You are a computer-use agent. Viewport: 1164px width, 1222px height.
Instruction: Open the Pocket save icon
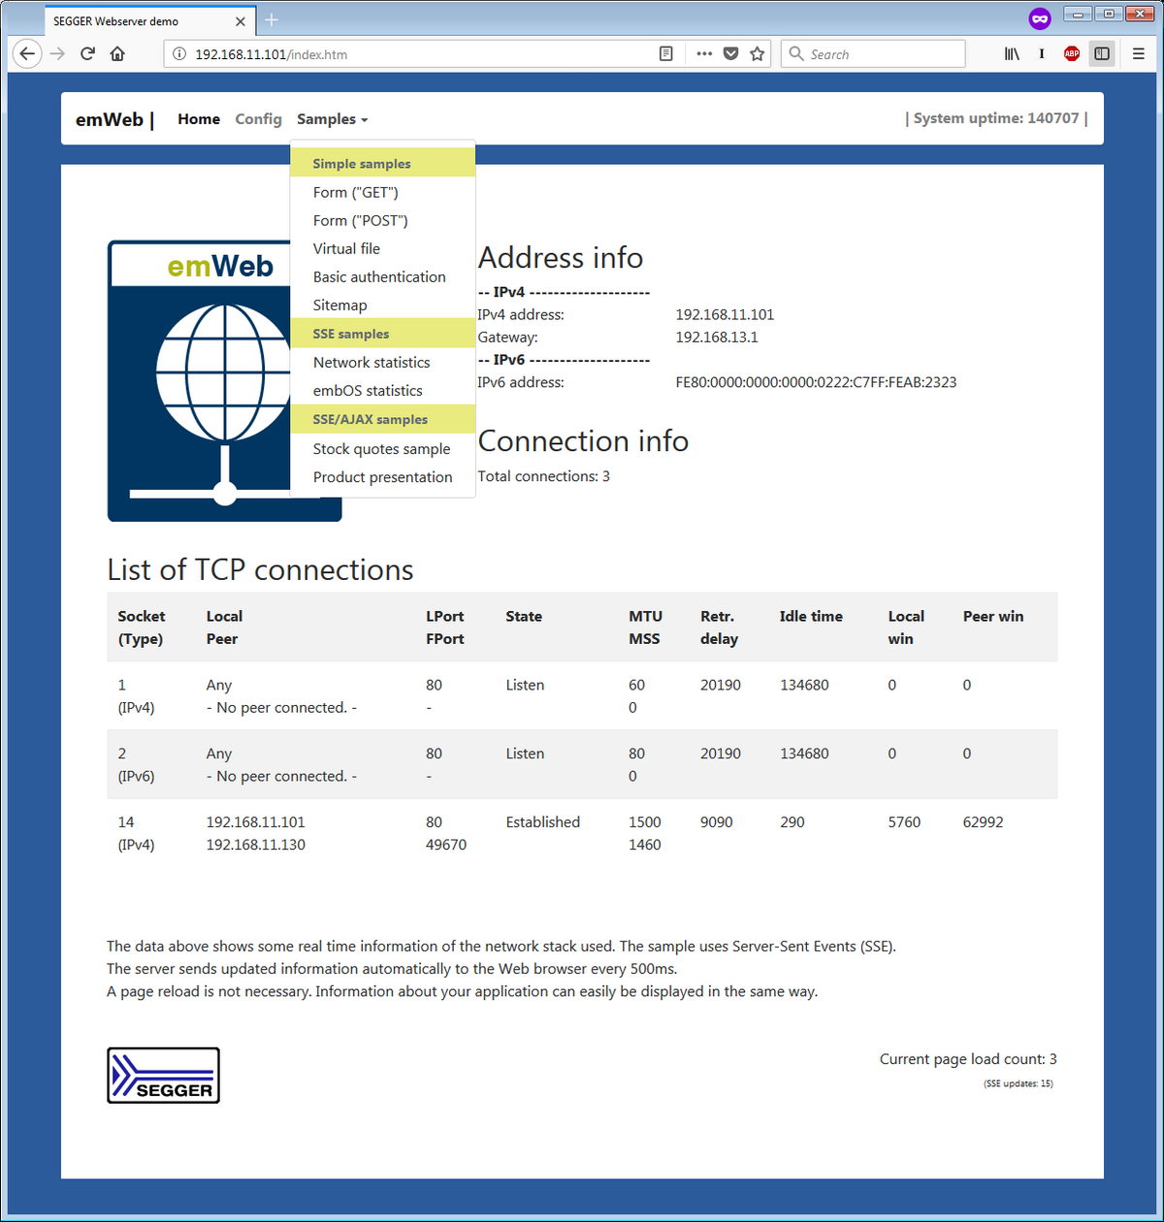click(x=731, y=54)
